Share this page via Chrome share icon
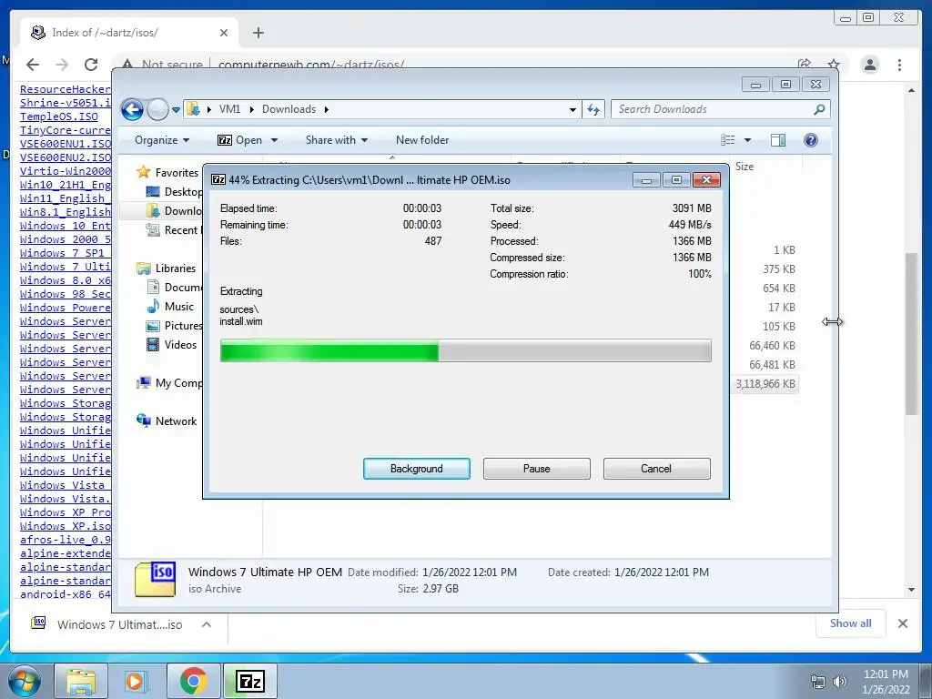Image resolution: width=932 pixels, height=699 pixels. (805, 65)
